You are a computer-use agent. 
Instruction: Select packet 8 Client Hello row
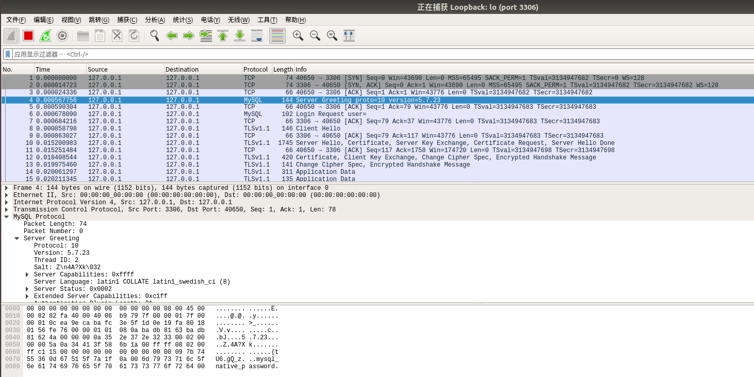point(377,128)
